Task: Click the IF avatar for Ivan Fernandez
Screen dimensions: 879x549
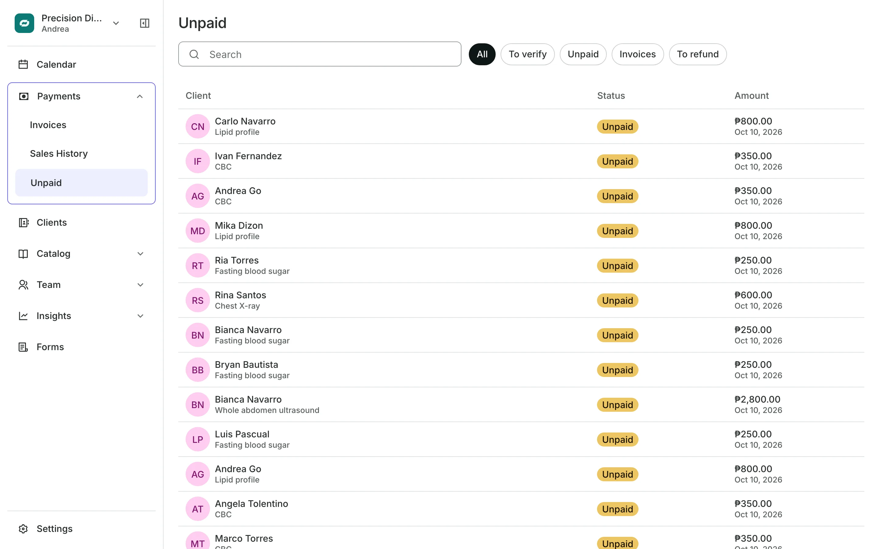Action: pyautogui.click(x=197, y=161)
